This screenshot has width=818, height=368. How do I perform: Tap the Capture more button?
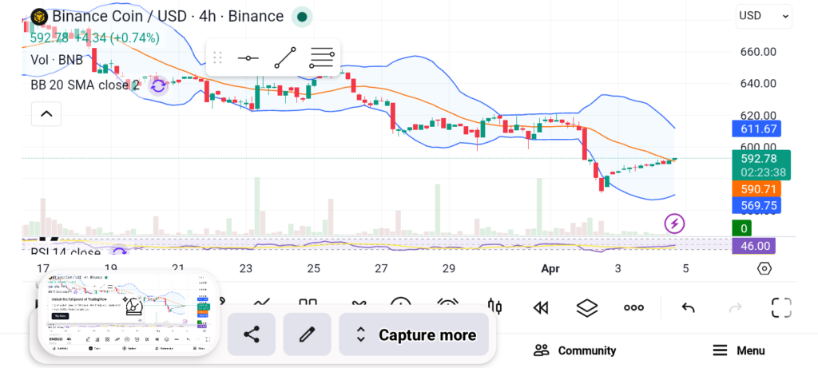point(416,334)
